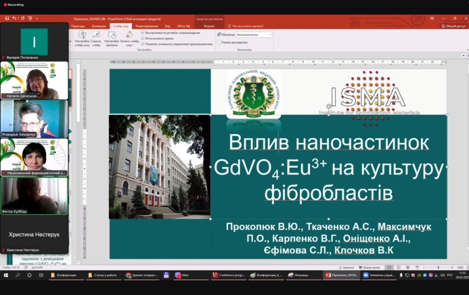The width and height of the screenshot is (469, 295).
Task: Click the zoom out minus button
Action: coord(424,267)
